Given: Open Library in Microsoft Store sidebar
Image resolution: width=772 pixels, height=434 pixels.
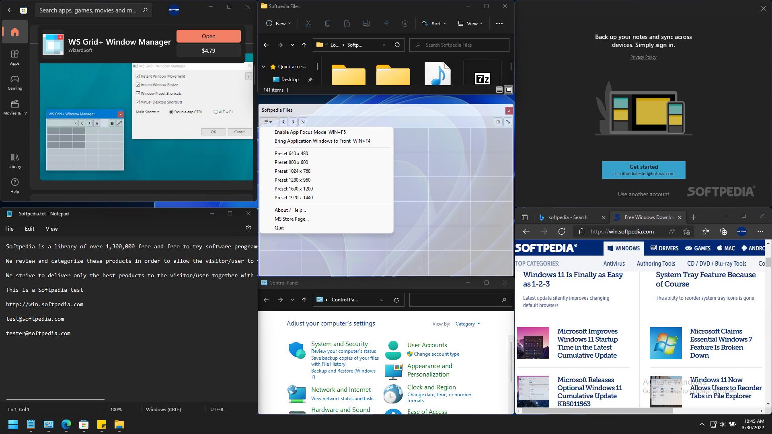Looking at the screenshot, I should click(x=15, y=161).
